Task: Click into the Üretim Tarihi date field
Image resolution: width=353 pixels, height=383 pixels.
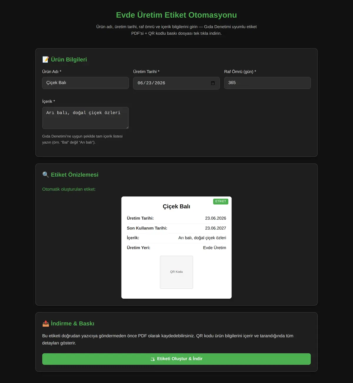Action: point(176,83)
